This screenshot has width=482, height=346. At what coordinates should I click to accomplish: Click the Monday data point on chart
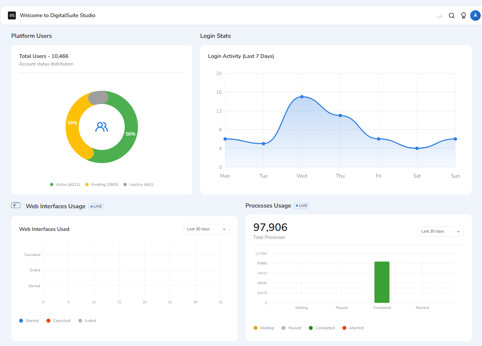tap(225, 139)
